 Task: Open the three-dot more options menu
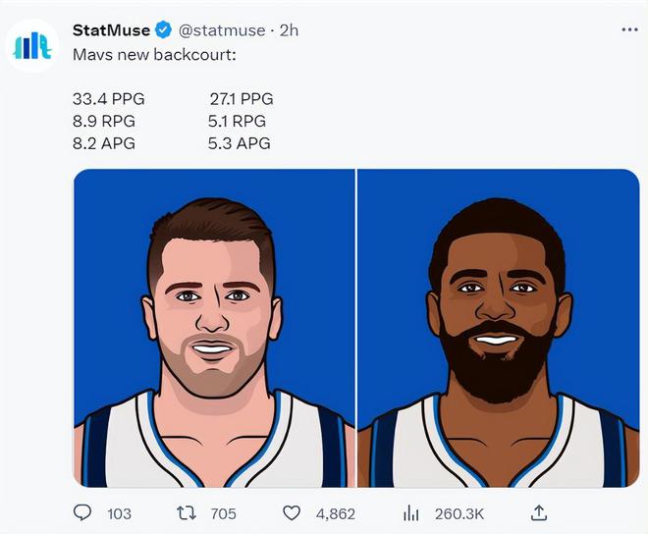[x=629, y=29]
